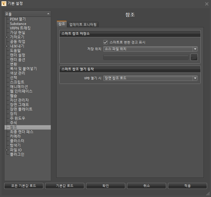This screenshot has height=197, width=211.
Task: Click the folder browse icon next to path field
Action: click(x=194, y=57)
